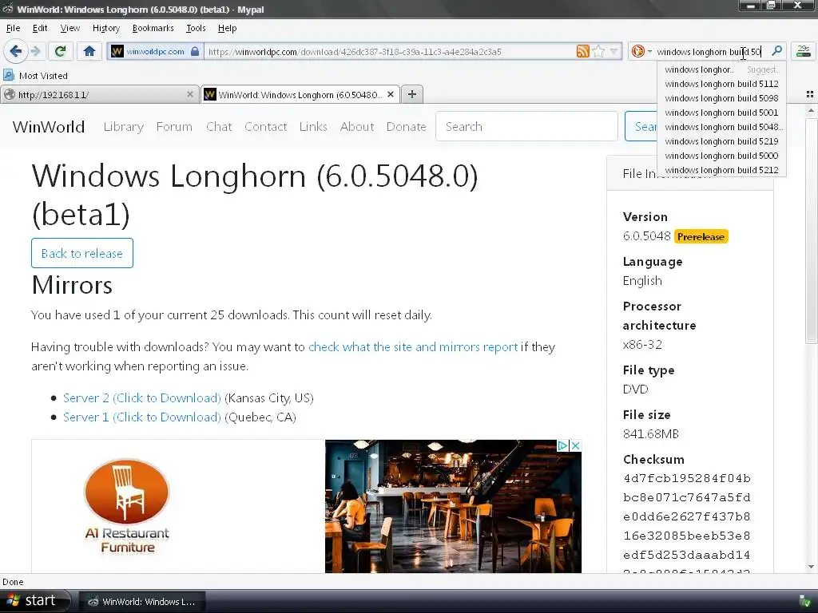Click the magnifier search go icon

[x=776, y=50]
